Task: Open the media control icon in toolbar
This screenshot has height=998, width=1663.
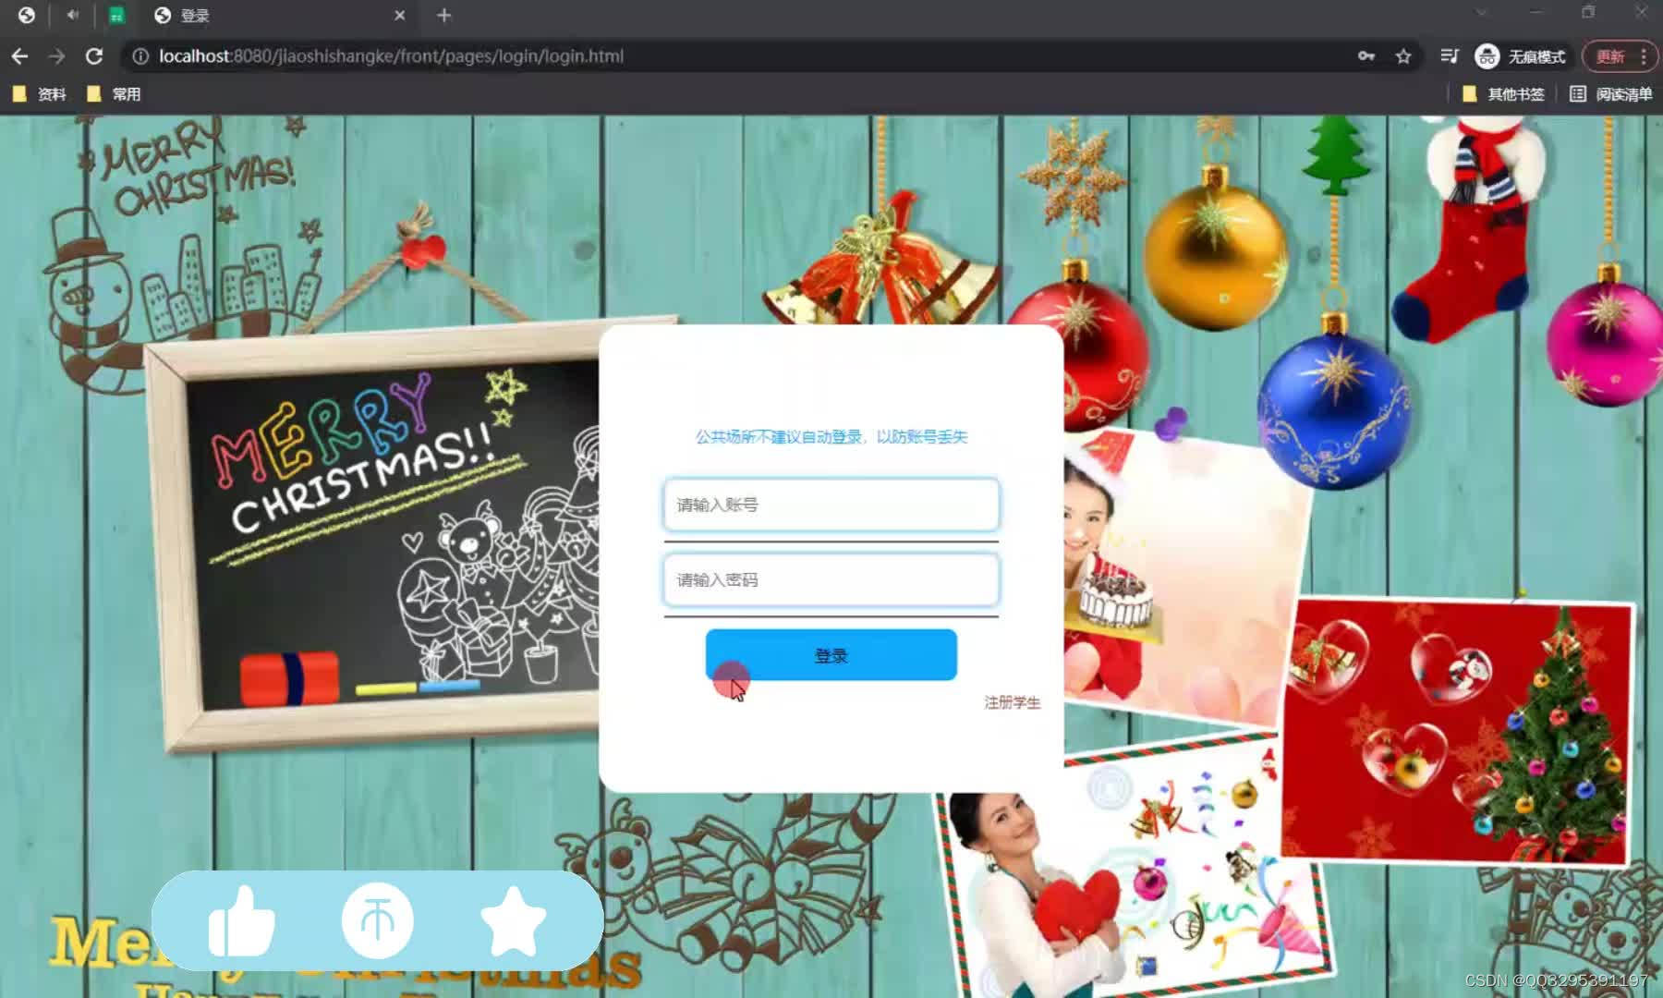Action: (1449, 56)
